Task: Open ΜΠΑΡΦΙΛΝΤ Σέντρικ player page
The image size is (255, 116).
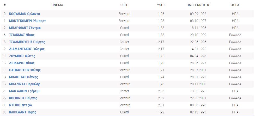Action: click(x=25, y=28)
